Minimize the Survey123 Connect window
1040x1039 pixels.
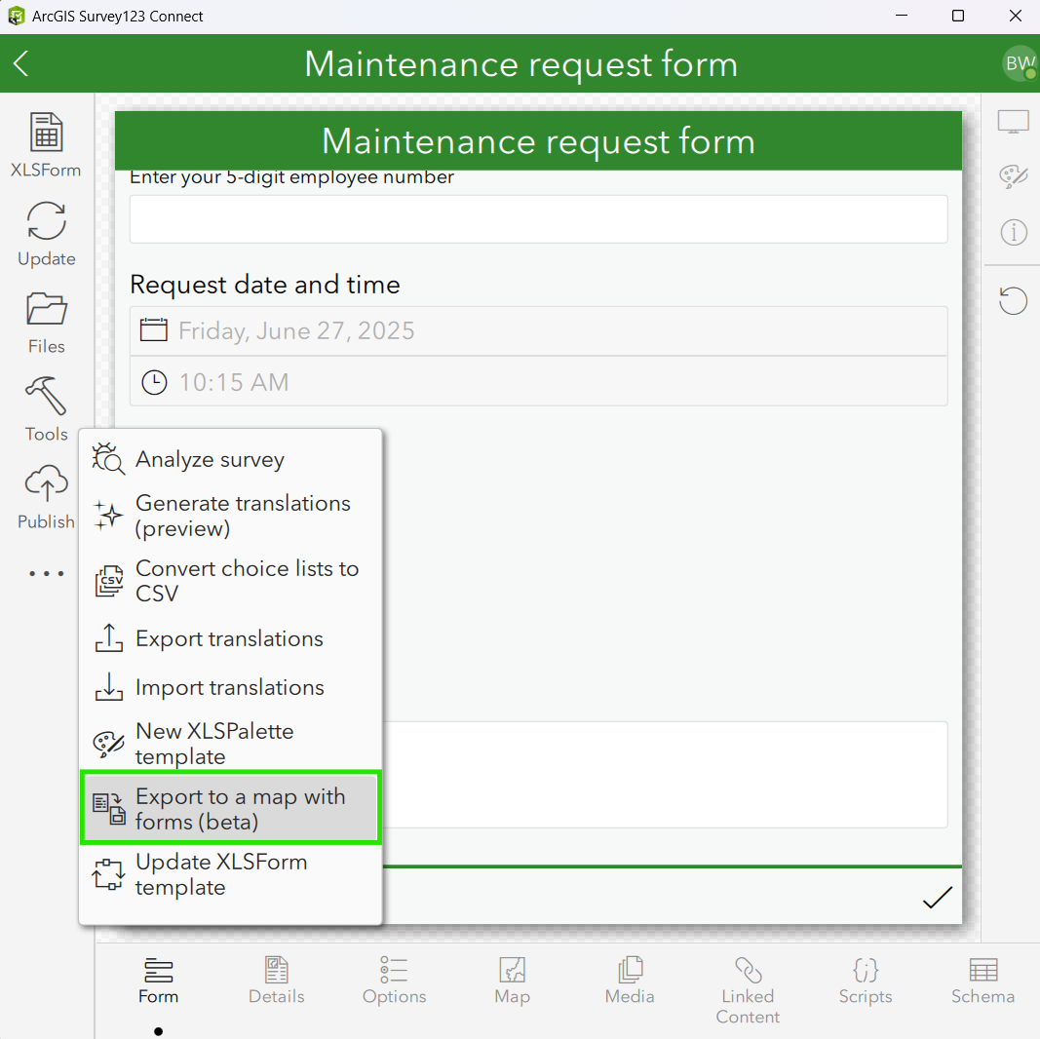(902, 16)
